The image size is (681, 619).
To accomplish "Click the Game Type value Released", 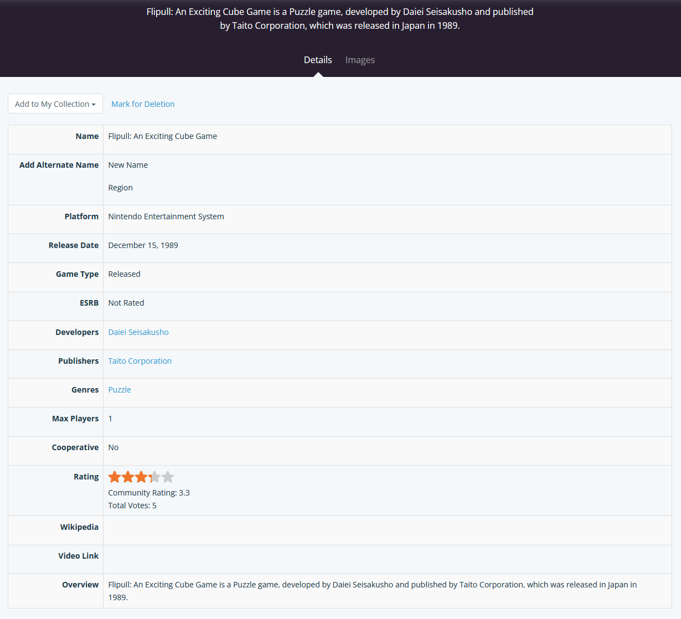I will click(124, 274).
